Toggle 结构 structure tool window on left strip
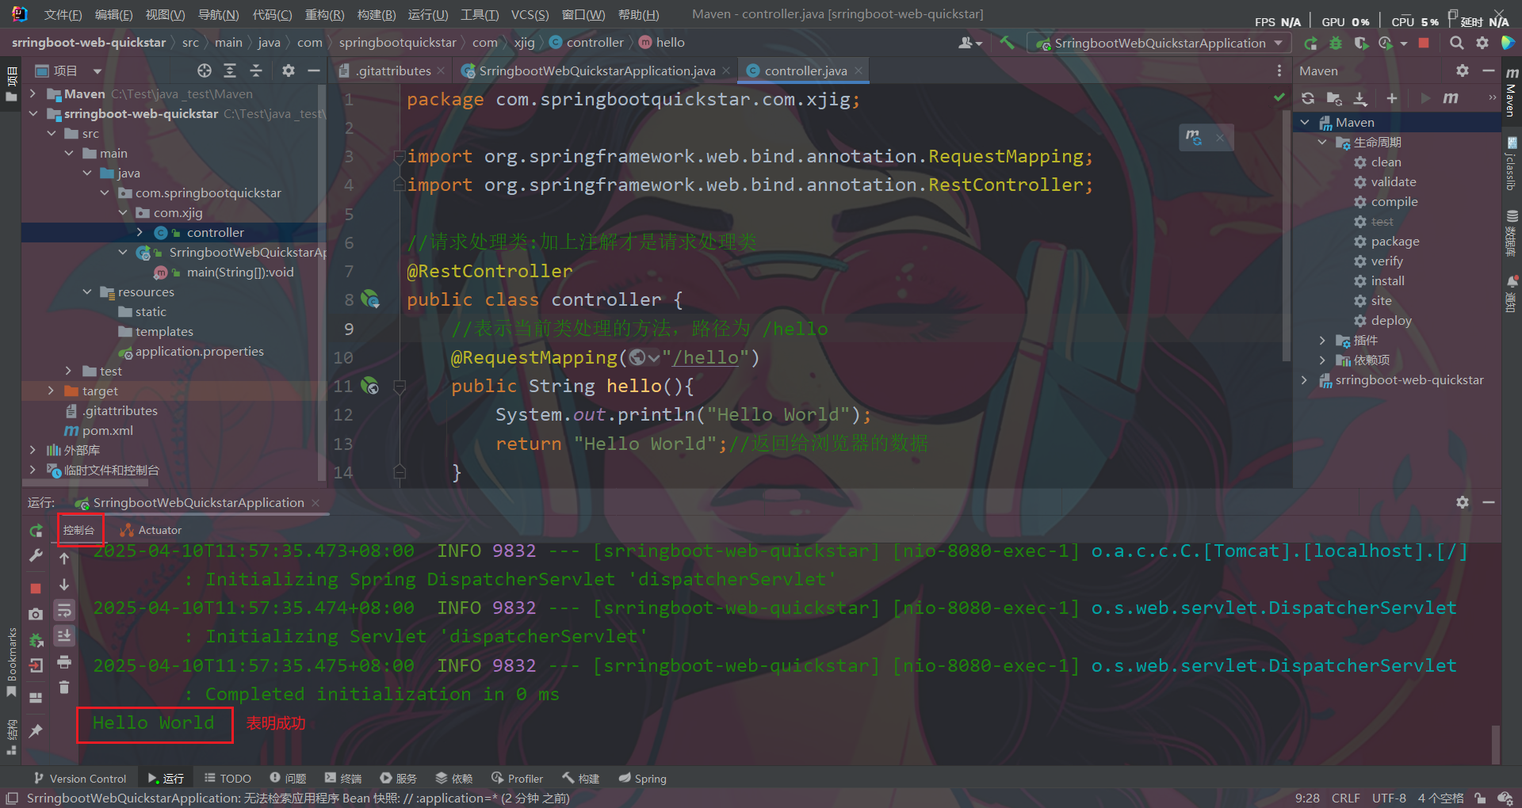This screenshot has width=1522, height=808. [x=11, y=737]
